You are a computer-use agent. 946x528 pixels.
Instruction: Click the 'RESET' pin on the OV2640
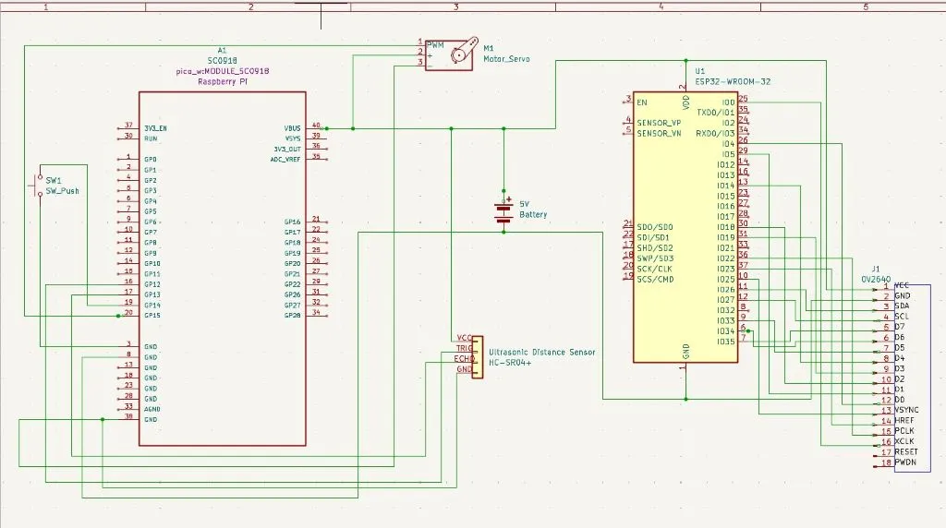coord(905,451)
